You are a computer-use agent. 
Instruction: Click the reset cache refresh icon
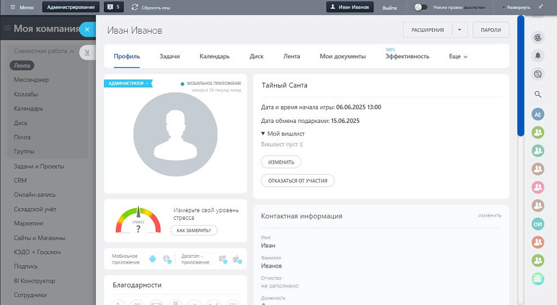click(x=134, y=7)
